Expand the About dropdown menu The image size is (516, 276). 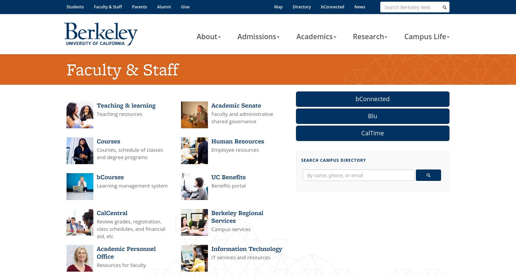[x=209, y=37]
